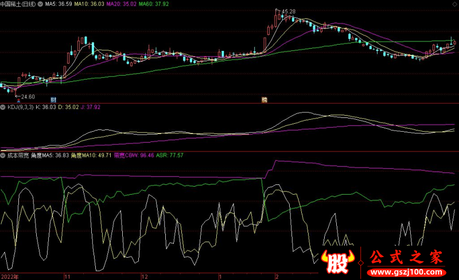The width and height of the screenshot is (459, 280).
Task: Click the diamond icon in top-right corner
Action: coord(454,4)
